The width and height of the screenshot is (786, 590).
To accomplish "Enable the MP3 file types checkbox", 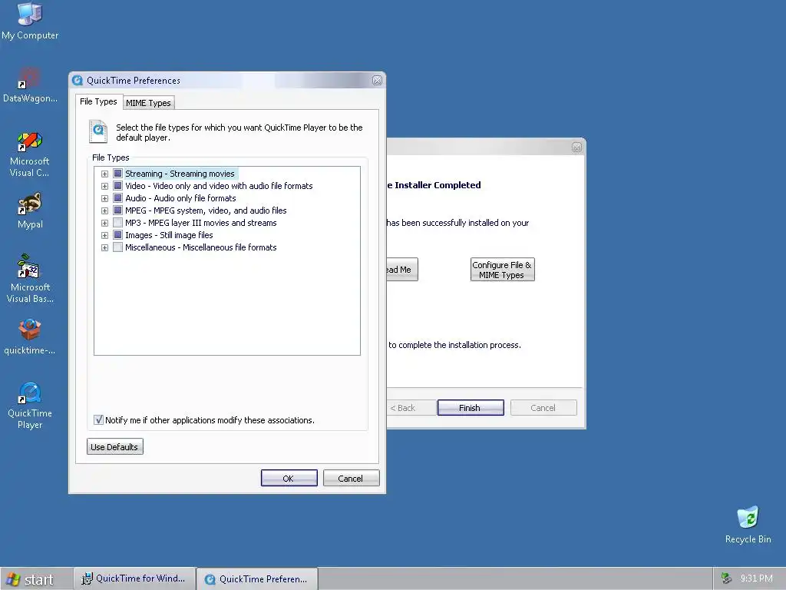I will (117, 223).
